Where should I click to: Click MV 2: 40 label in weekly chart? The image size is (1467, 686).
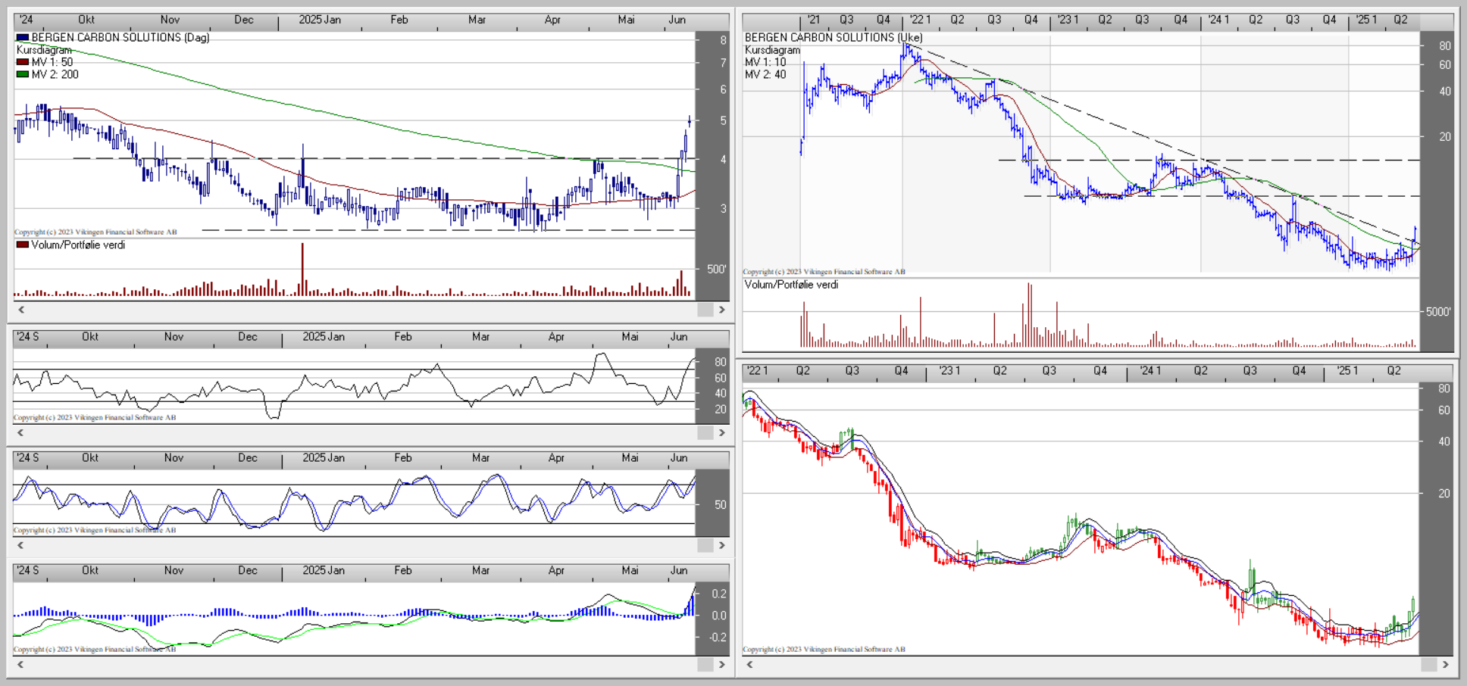765,74
